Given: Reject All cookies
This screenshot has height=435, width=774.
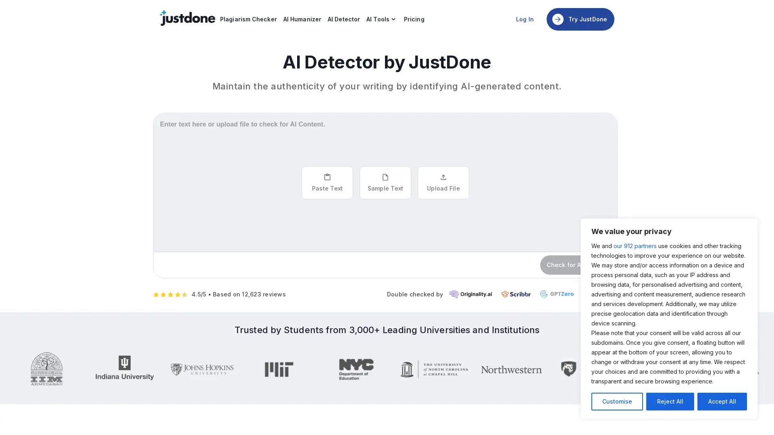Looking at the screenshot, I should (670, 402).
